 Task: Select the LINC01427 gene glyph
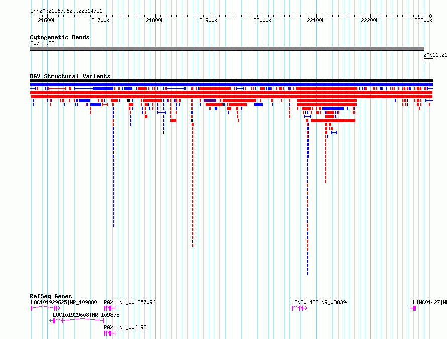[x=413, y=308]
